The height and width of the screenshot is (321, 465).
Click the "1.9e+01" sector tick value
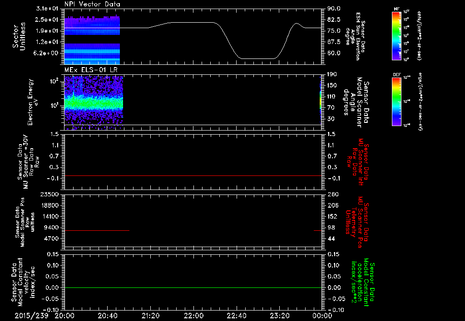point(47,31)
